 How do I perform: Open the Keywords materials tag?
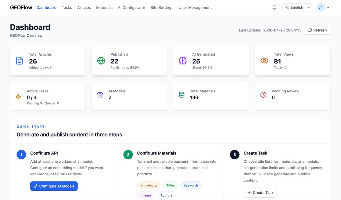pyautogui.click(x=191, y=186)
